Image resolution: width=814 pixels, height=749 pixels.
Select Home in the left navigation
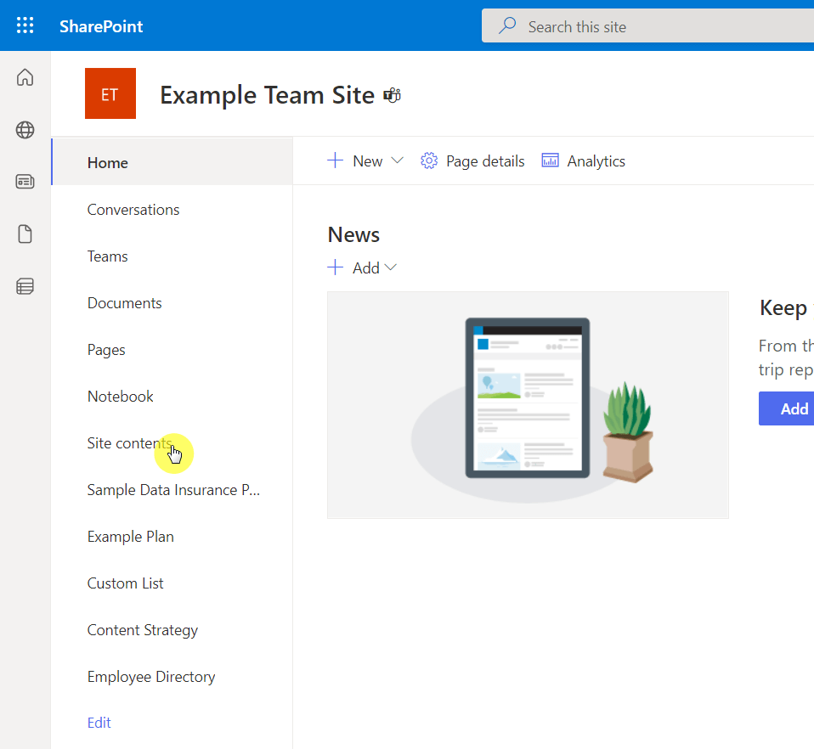point(172,162)
